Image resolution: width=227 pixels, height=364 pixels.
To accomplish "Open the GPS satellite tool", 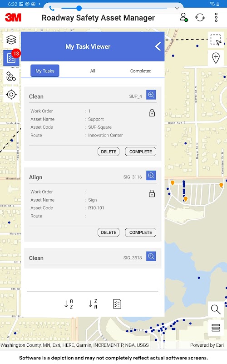I will 11,76.
